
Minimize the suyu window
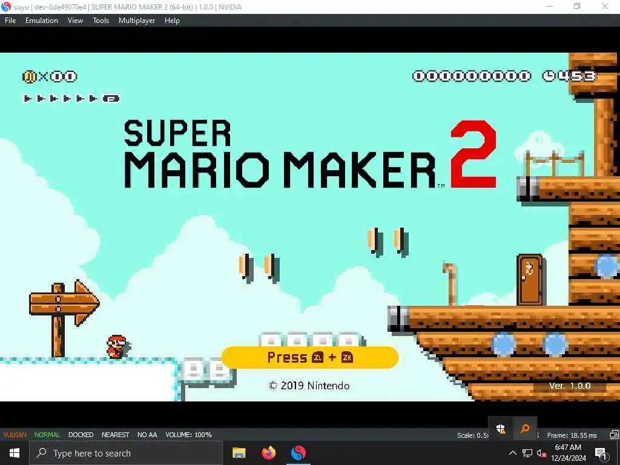pyautogui.click(x=550, y=6)
